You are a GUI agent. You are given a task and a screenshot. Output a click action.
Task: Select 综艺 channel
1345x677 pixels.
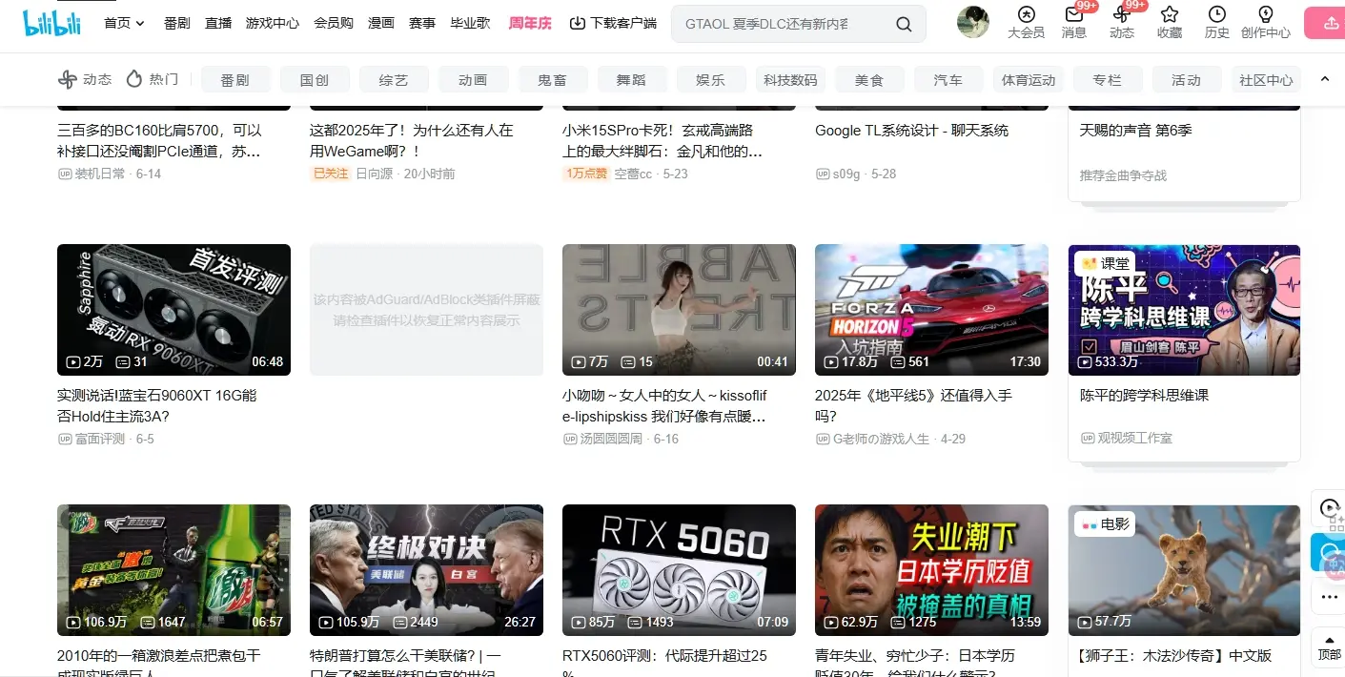coord(394,80)
